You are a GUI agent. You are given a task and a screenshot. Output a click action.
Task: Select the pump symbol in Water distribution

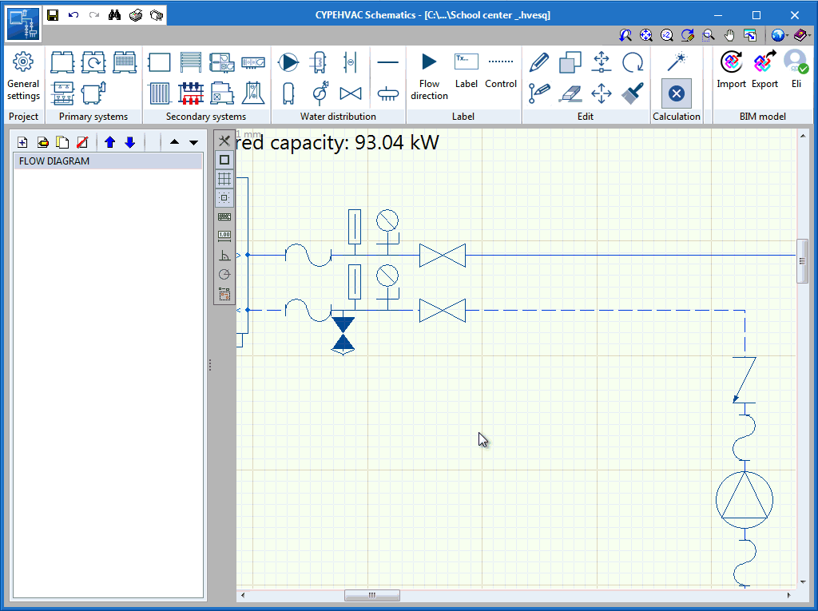[288, 61]
